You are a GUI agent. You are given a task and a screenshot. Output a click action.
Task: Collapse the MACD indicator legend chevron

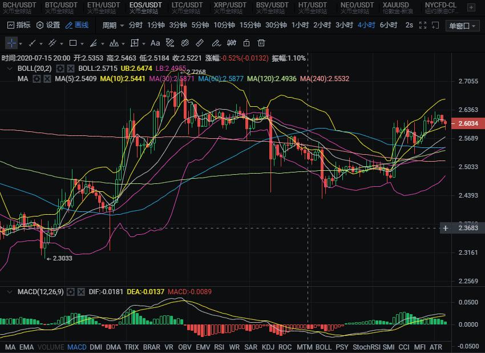coord(10,292)
